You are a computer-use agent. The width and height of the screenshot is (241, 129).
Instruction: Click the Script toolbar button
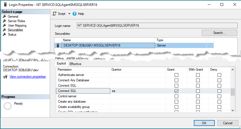tap(59, 14)
